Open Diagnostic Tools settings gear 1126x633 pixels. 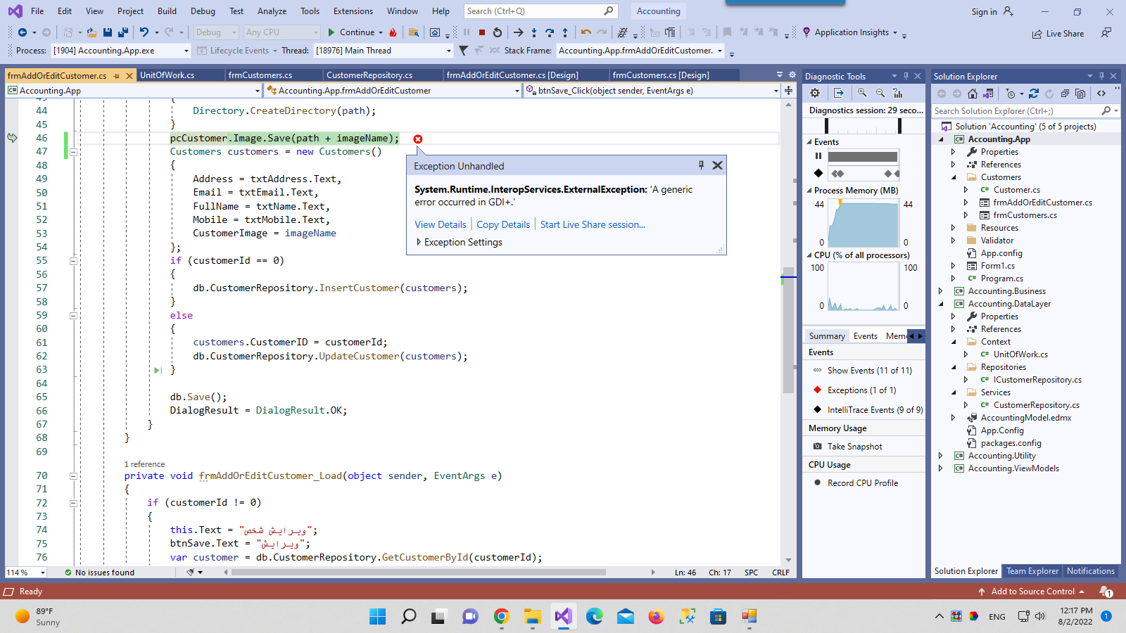pos(815,93)
